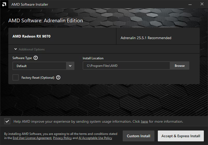Click Accept & Express Install
The height and width of the screenshot is (145, 208).
(x=181, y=136)
